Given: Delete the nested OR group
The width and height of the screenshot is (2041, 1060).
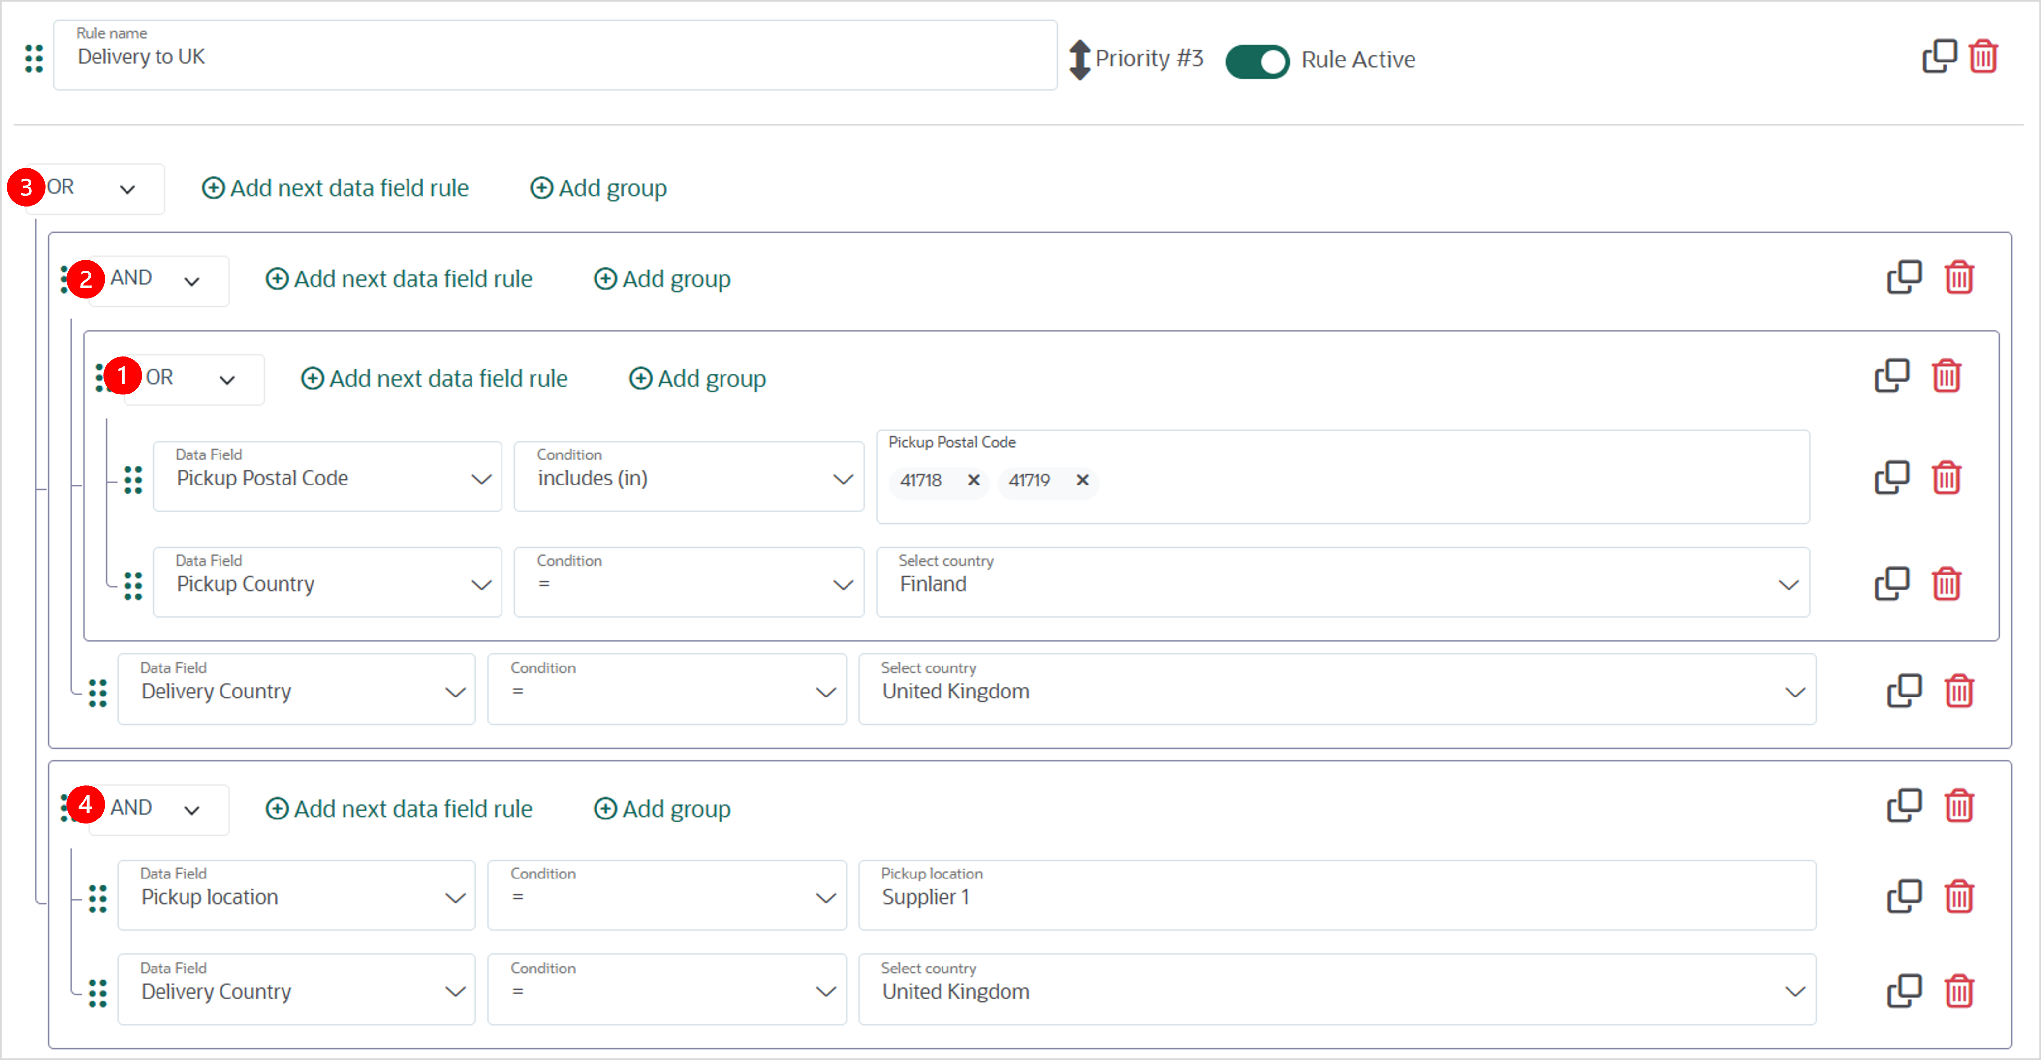Looking at the screenshot, I should 1946,375.
